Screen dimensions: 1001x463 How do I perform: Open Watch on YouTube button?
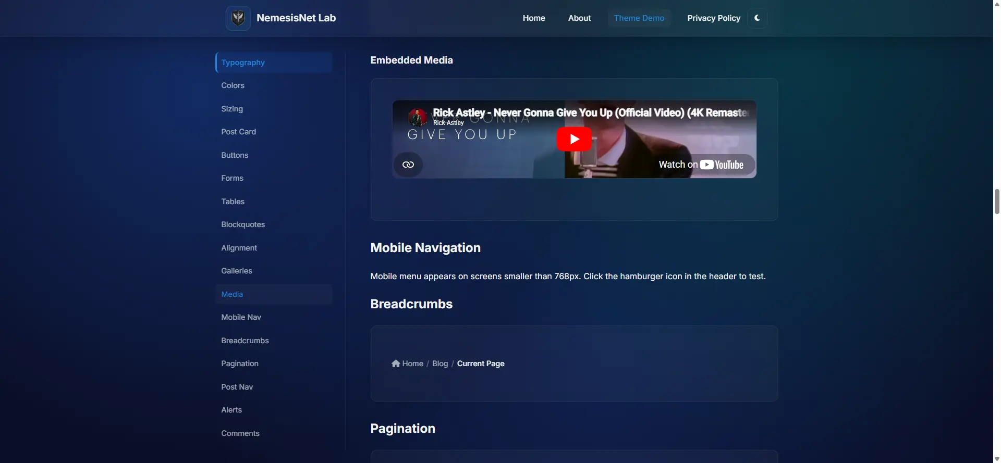[701, 165]
